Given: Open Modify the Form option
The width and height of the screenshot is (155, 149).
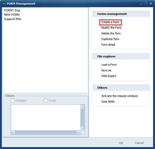Looking at the screenshot, I should click(111, 28).
